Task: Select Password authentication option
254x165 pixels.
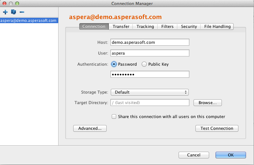Action: coord(114,64)
